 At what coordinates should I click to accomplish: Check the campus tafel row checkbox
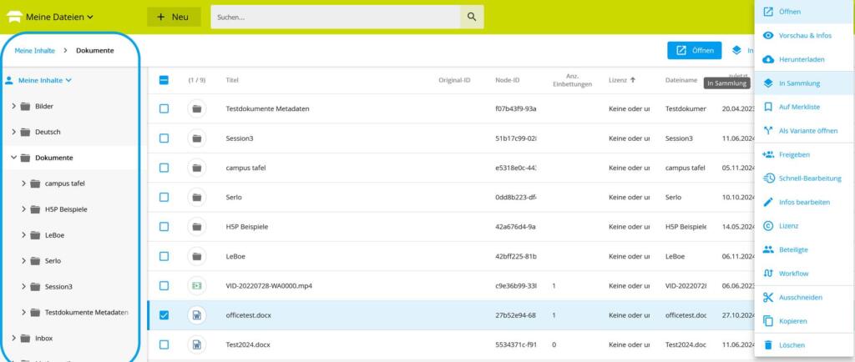(x=164, y=168)
